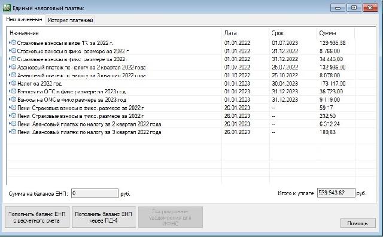Click the icon of 'Страховые взносы в виде 1% за 2022' row
This screenshot has height=237, width=383.
14,42
